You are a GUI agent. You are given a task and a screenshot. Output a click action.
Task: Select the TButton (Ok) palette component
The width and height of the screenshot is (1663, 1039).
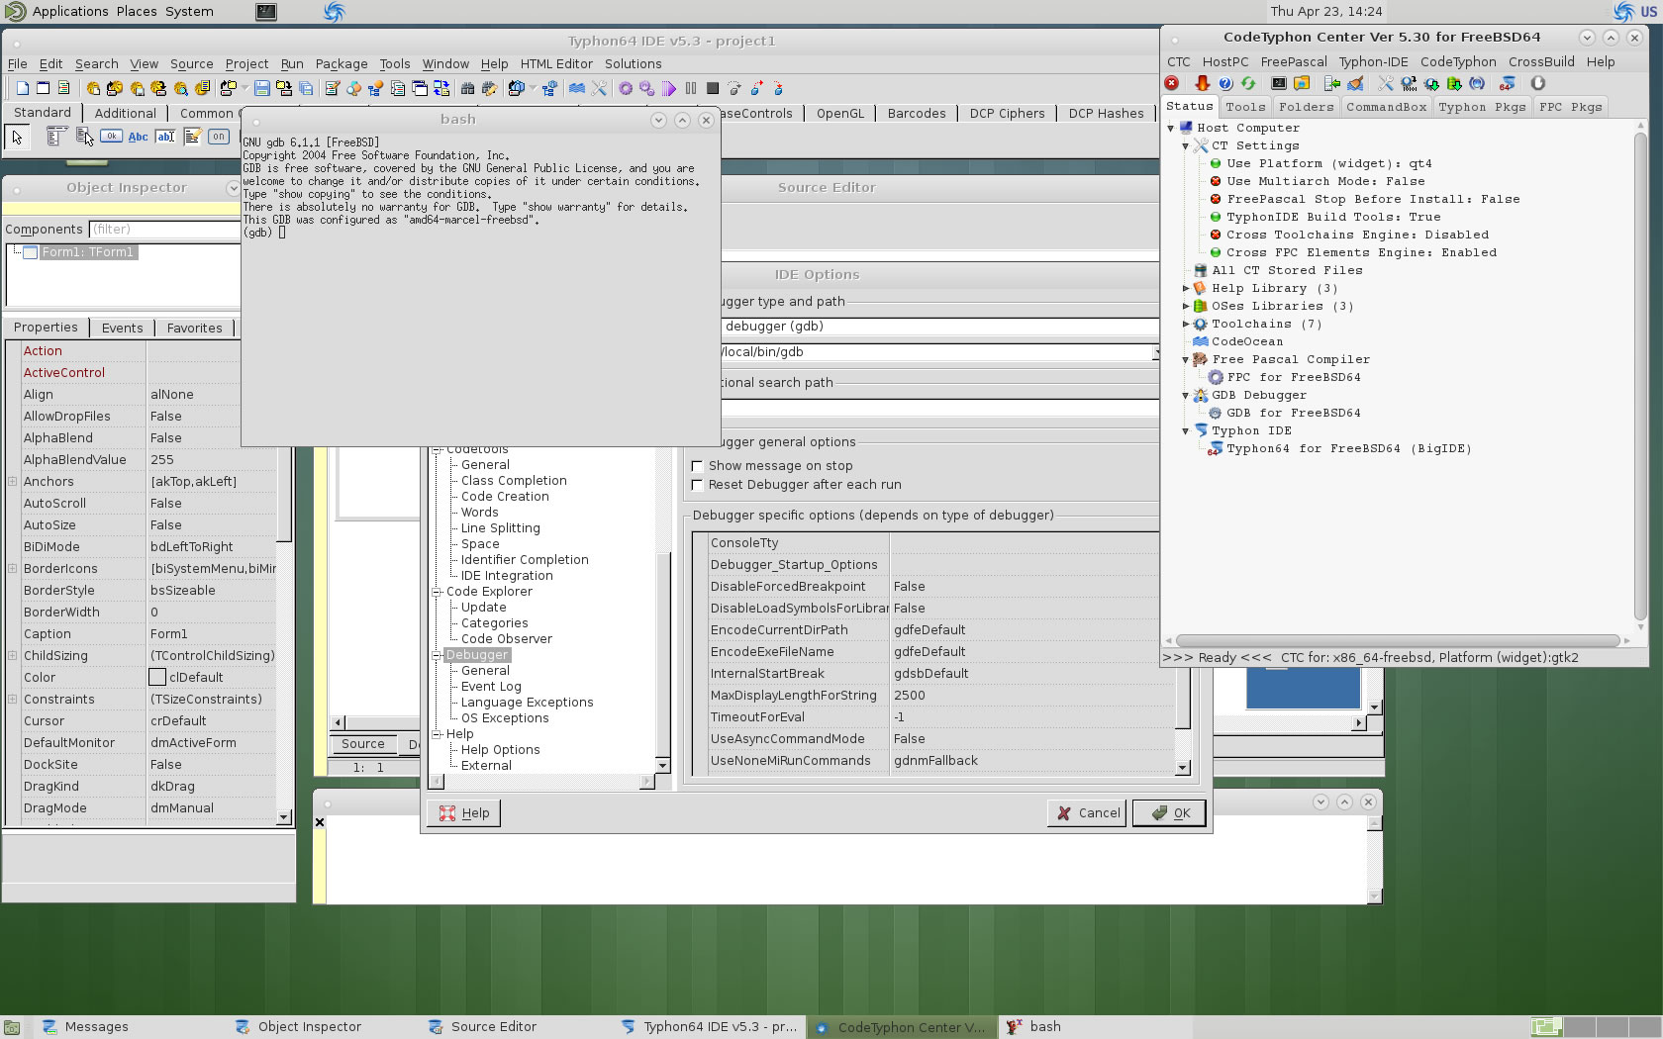pos(112,137)
